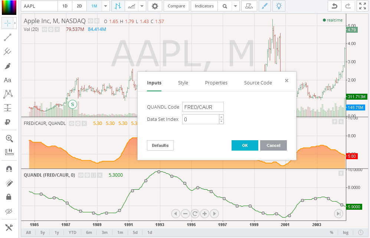Switch to the Style tab

pyautogui.click(x=183, y=83)
